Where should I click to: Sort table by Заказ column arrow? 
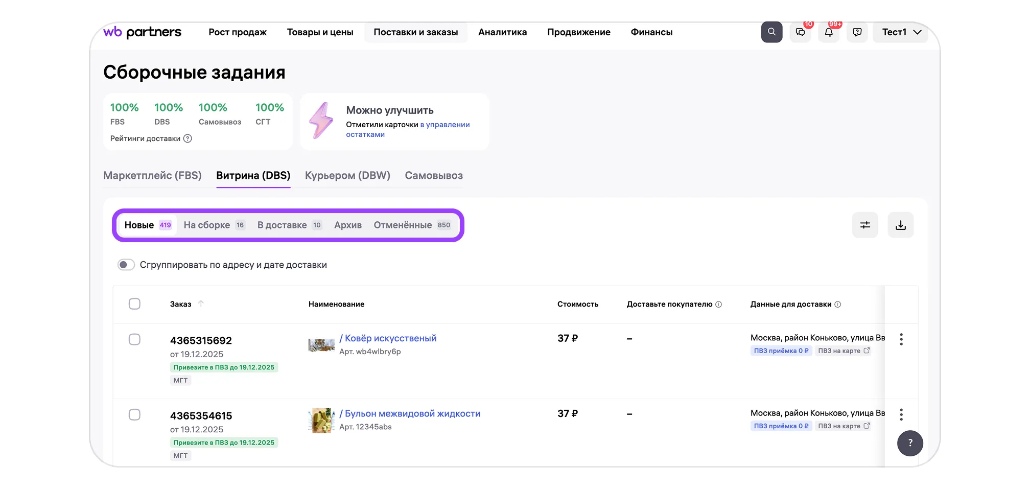pyautogui.click(x=201, y=304)
